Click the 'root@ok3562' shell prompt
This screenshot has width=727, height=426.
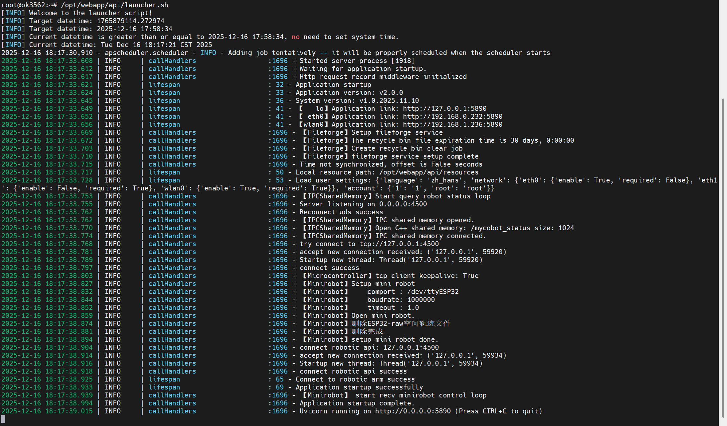[23, 5]
